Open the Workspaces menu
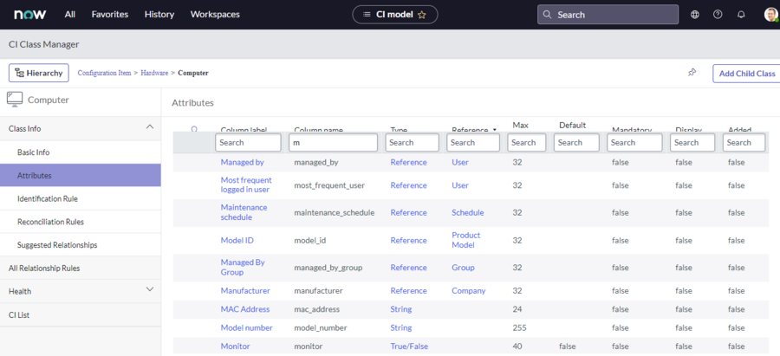This screenshot has width=780, height=356. pyautogui.click(x=215, y=15)
